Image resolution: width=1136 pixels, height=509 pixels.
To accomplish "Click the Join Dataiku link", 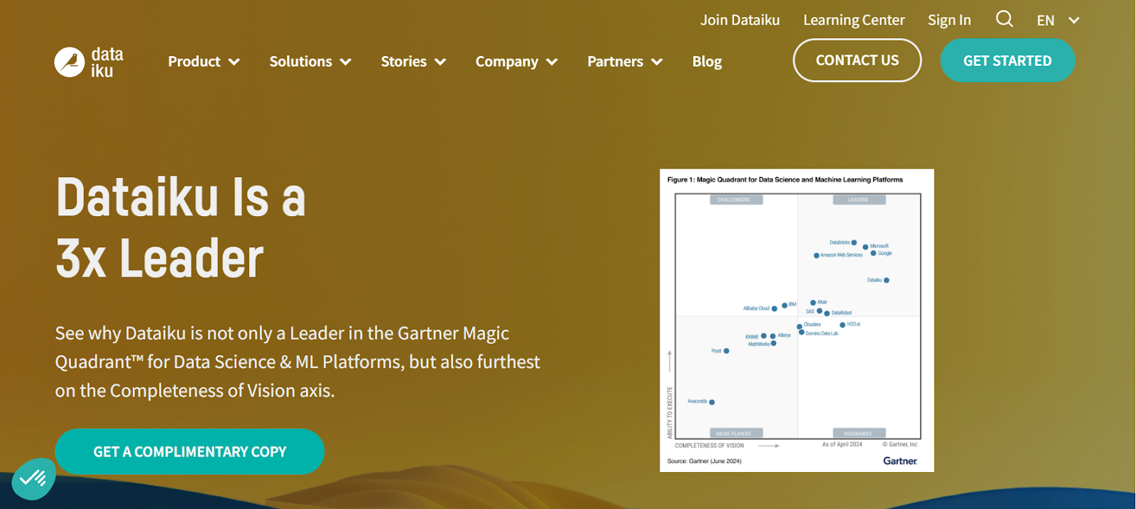I will point(740,20).
